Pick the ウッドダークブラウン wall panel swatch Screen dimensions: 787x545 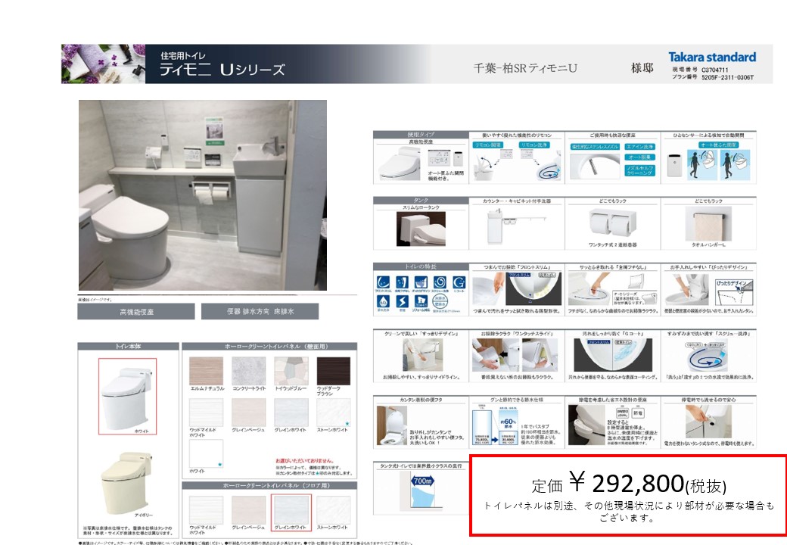[x=333, y=372]
